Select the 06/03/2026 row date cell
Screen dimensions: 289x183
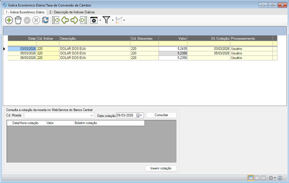(22, 58)
